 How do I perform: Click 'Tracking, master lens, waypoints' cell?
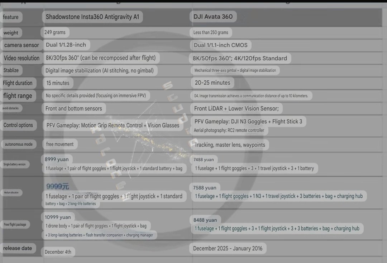(x=230, y=145)
